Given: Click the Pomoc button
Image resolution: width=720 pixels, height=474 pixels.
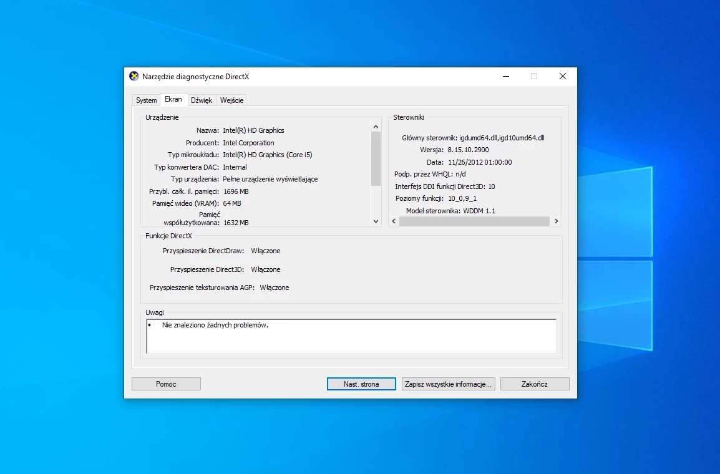Looking at the screenshot, I should pos(166,384).
